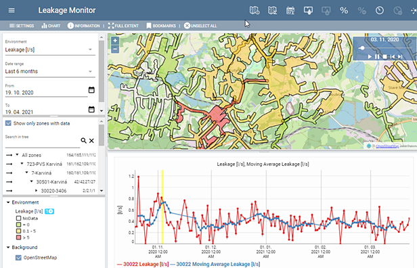The width and height of the screenshot is (417, 268).
Task: Collapse the 7-Karviná tree node
Action: point(26,173)
